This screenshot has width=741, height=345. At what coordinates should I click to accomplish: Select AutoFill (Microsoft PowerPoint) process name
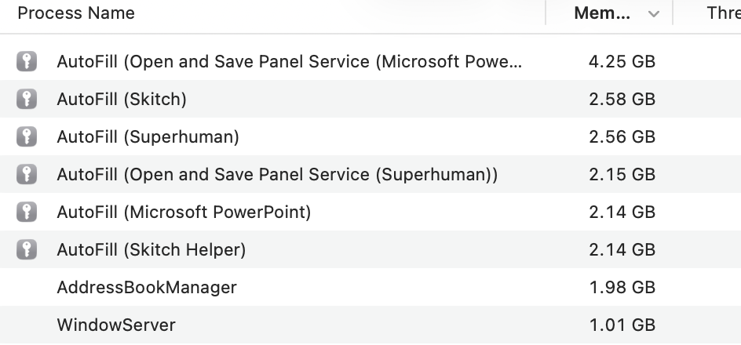[x=184, y=212]
